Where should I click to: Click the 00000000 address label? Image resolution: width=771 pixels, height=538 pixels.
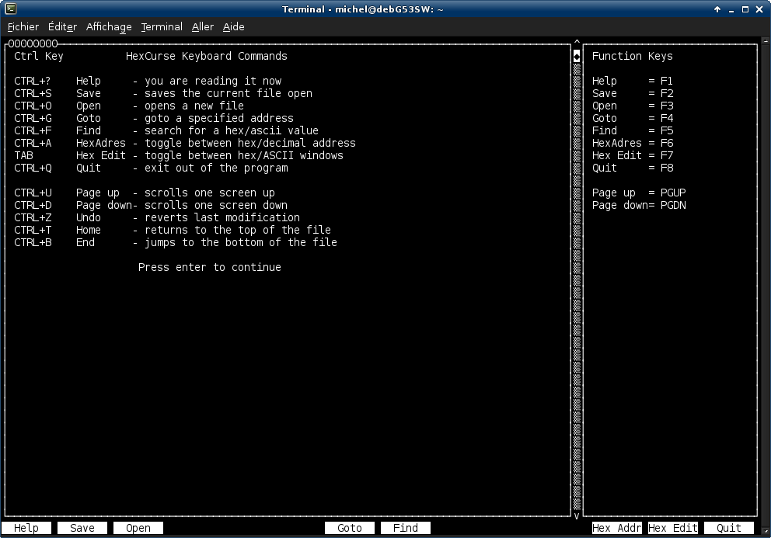[33, 43]
